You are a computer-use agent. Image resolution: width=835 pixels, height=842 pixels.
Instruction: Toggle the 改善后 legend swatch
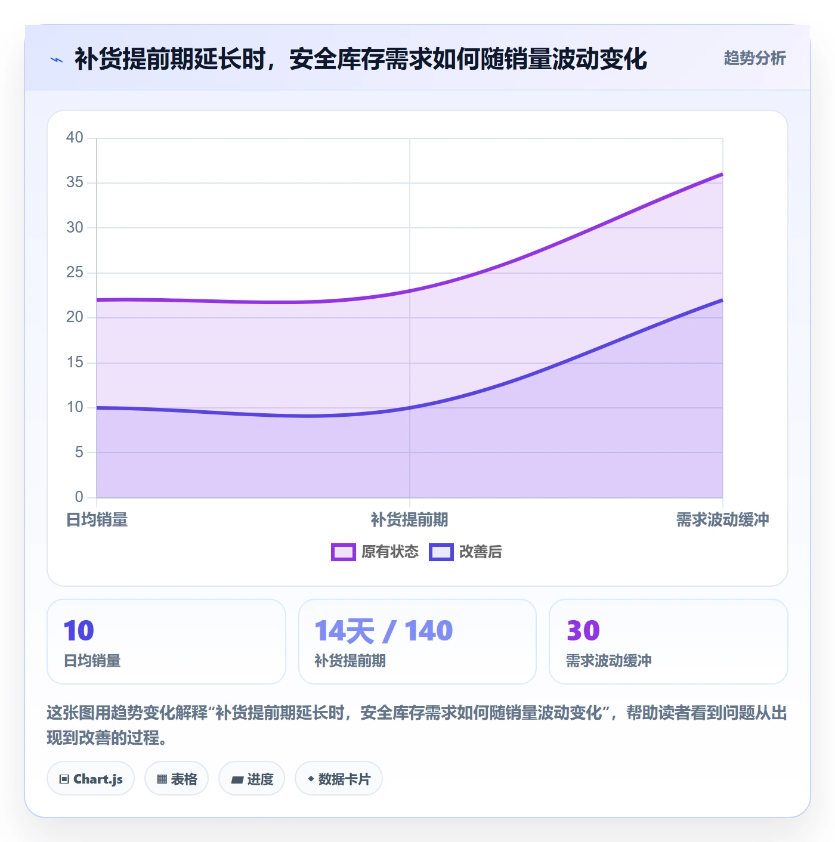coord(441,552)
